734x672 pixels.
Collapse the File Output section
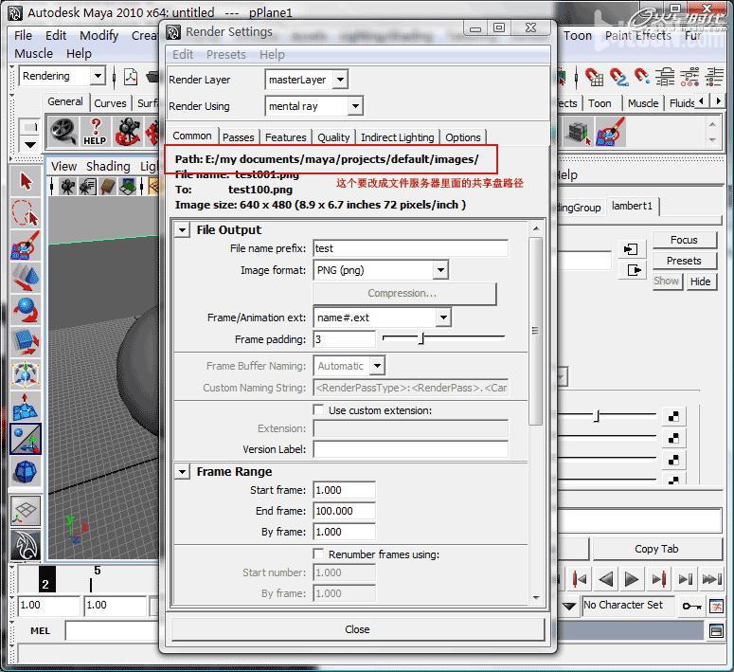(183, 229)
